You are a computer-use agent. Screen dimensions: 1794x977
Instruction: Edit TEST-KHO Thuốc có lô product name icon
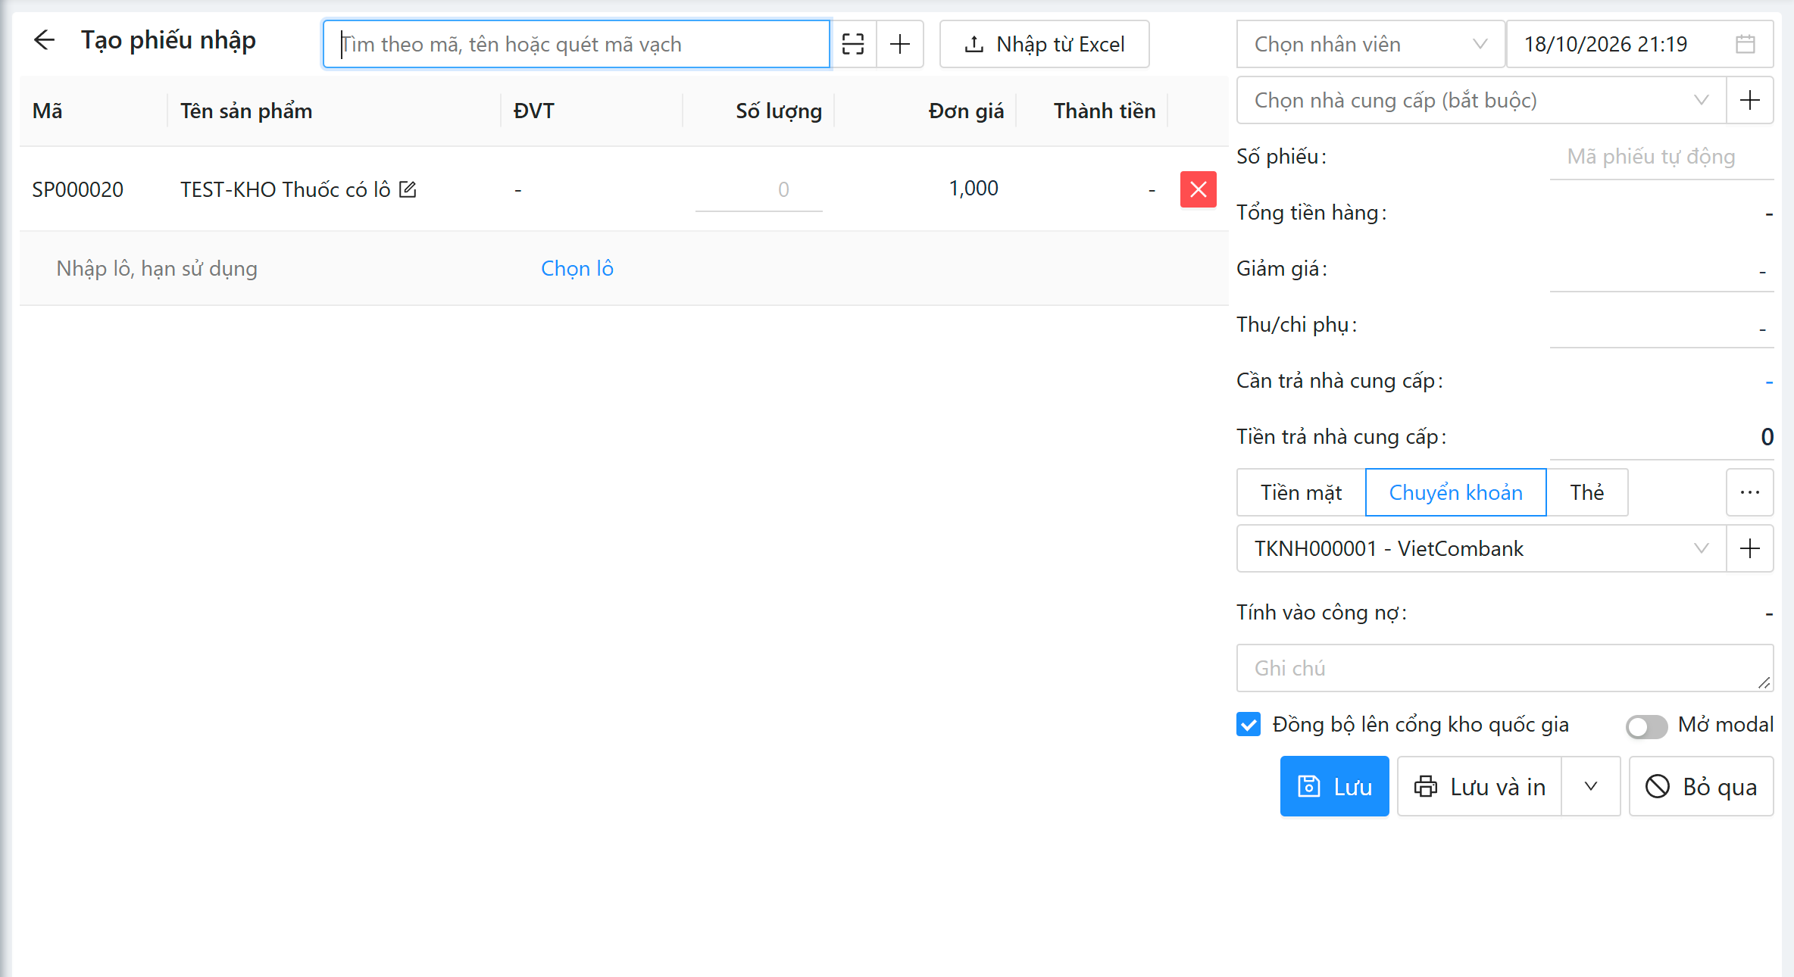tap(408, 189)
